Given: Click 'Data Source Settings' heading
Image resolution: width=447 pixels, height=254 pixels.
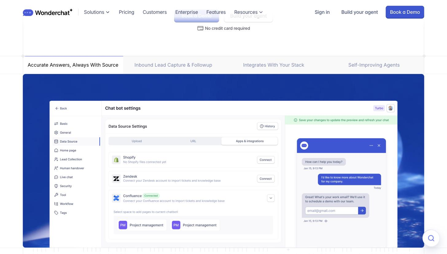Looking at the screenshot, I should [x=128, y=126].
